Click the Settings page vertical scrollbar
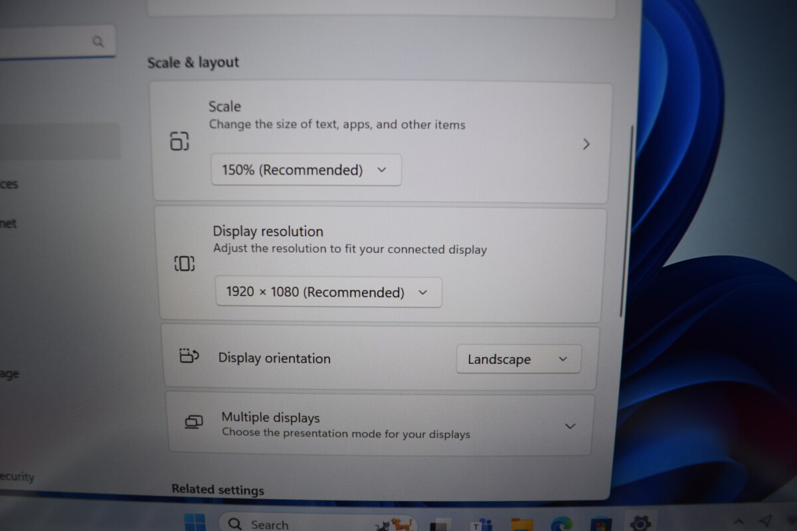 tap(627, 220)
